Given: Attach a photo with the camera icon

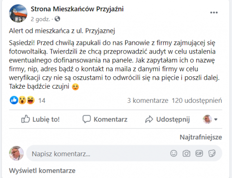Looking at the screenshot, I should 186,153.
